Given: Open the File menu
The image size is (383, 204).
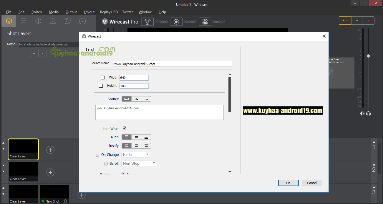Looking at the screenshot, I should [x=9, y=12].
